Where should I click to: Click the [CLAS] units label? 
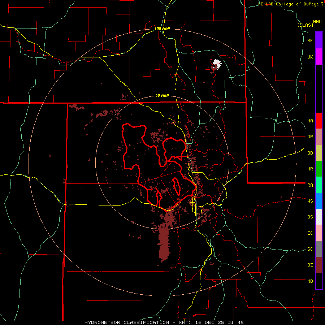pyautogui.click(x=305, y=25)
